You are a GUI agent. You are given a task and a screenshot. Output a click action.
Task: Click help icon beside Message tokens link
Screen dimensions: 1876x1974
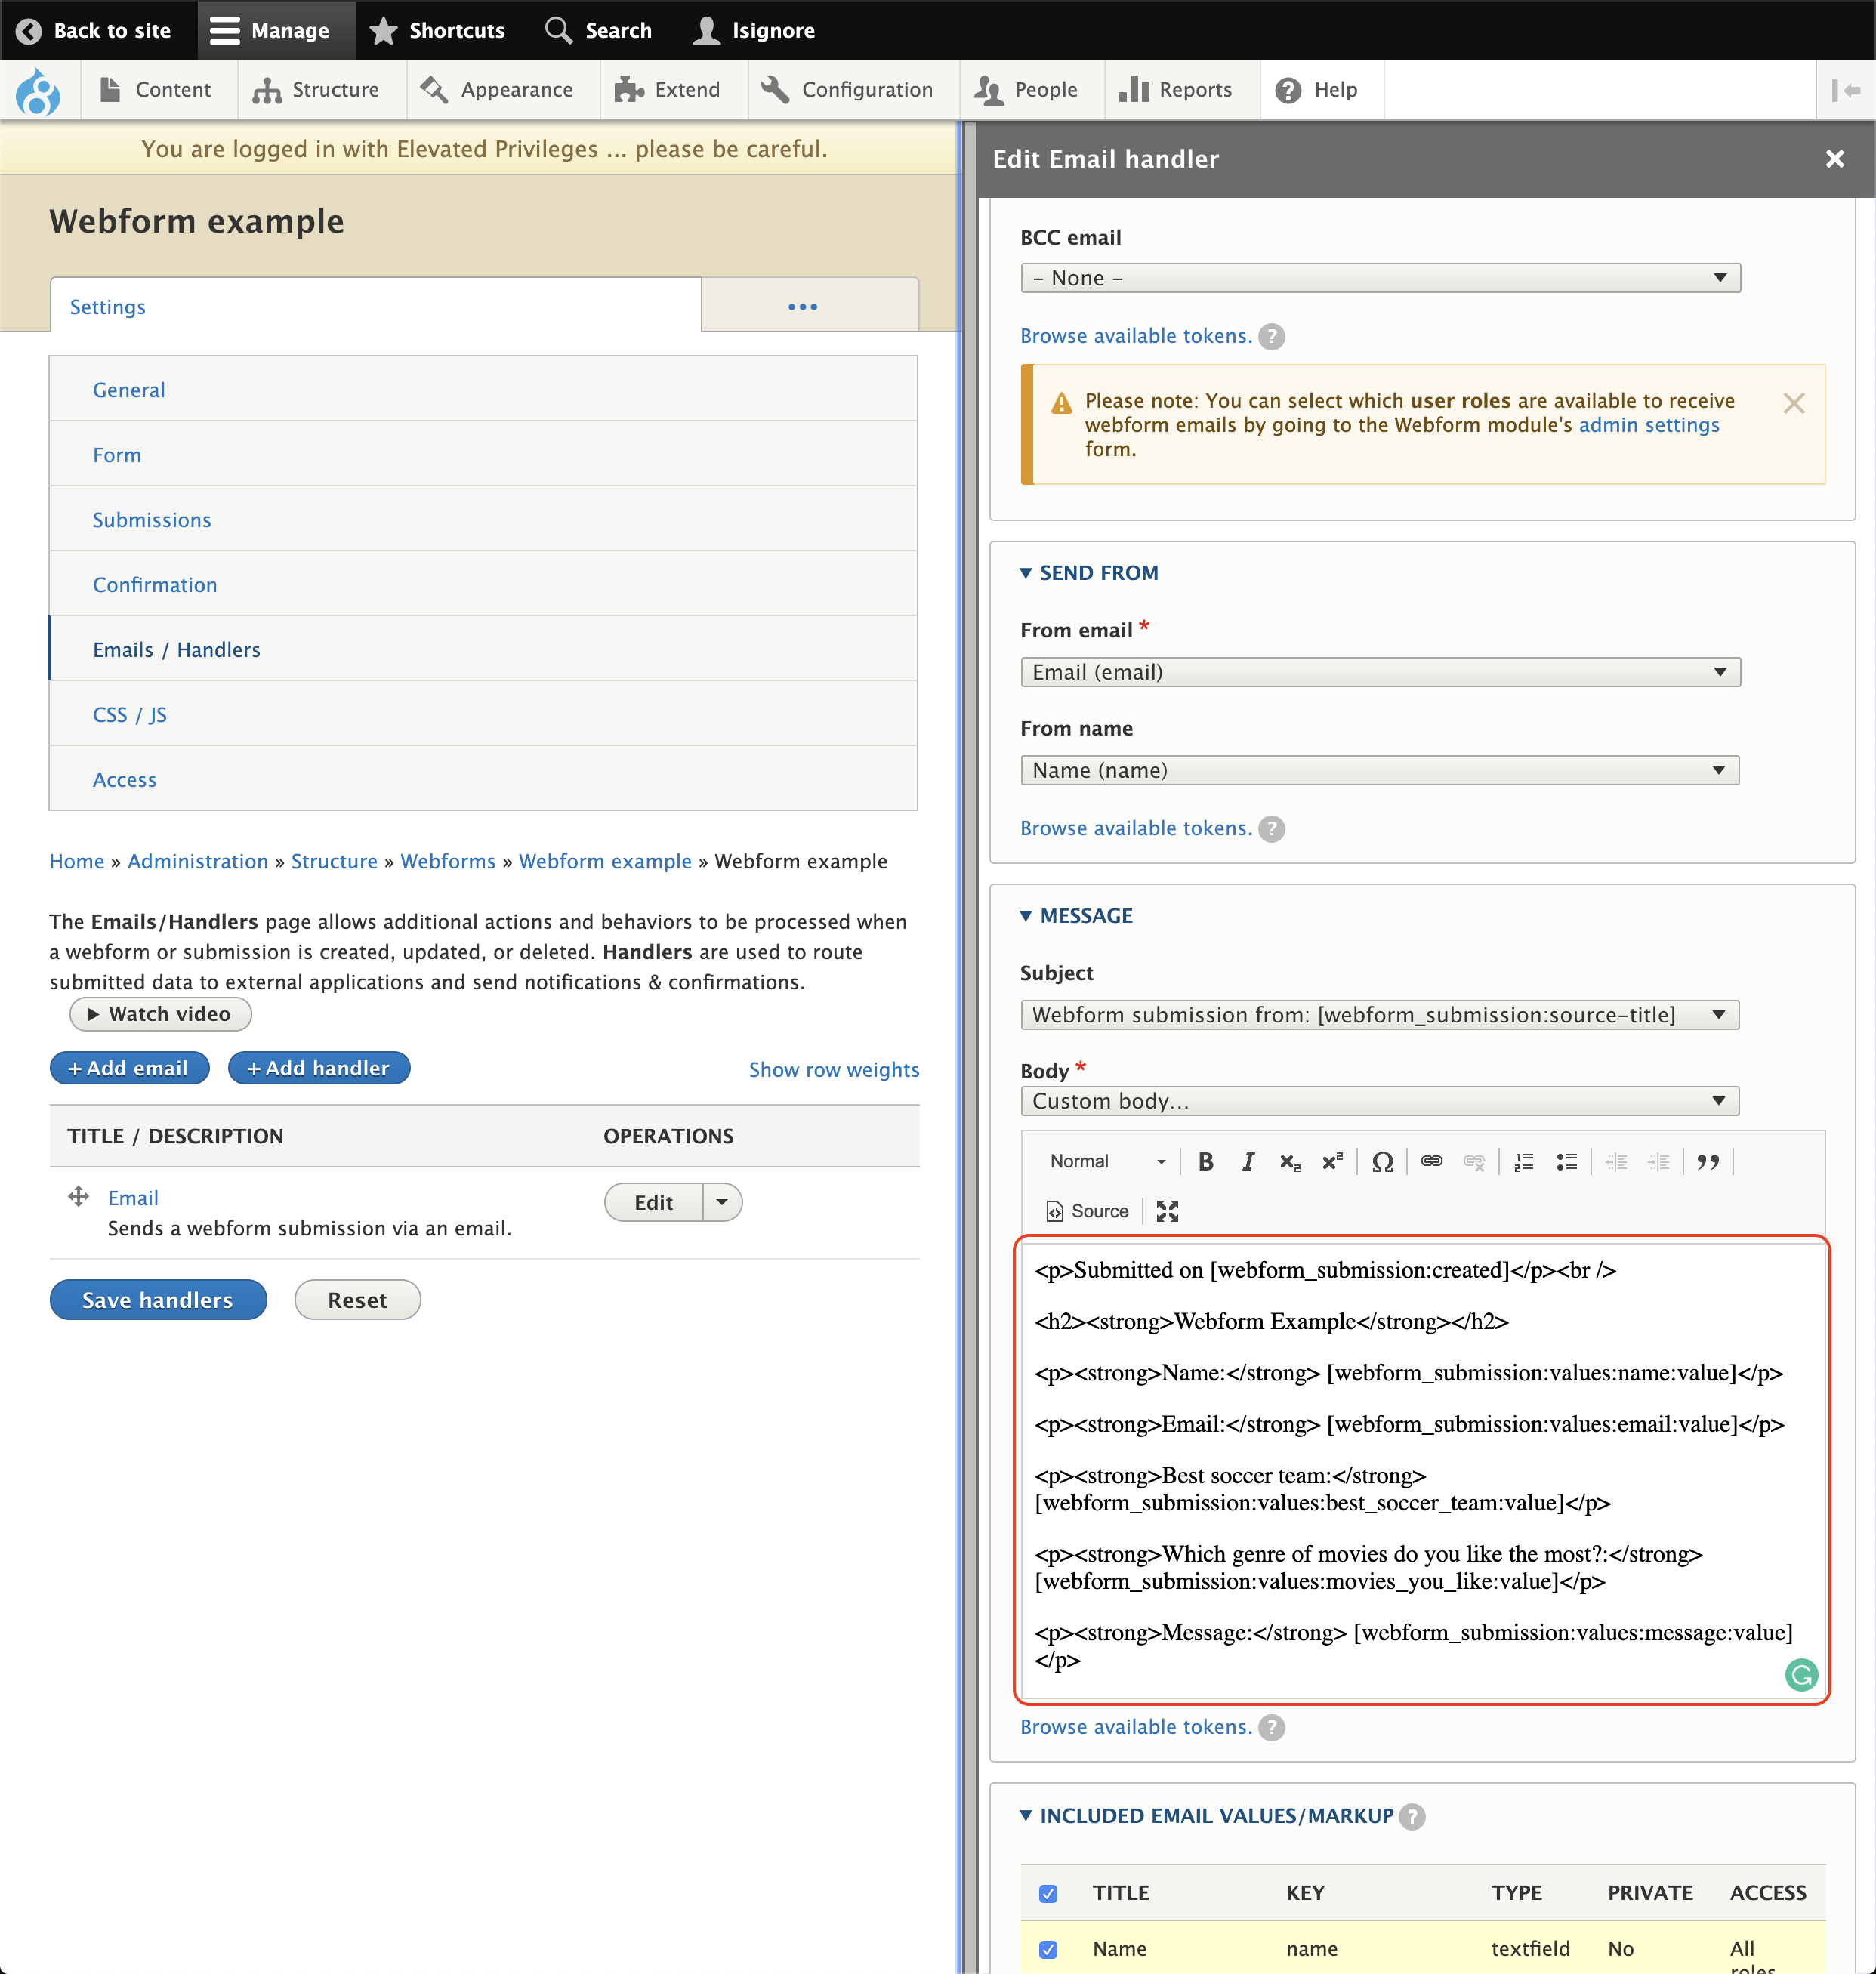click(1271, 1728)
